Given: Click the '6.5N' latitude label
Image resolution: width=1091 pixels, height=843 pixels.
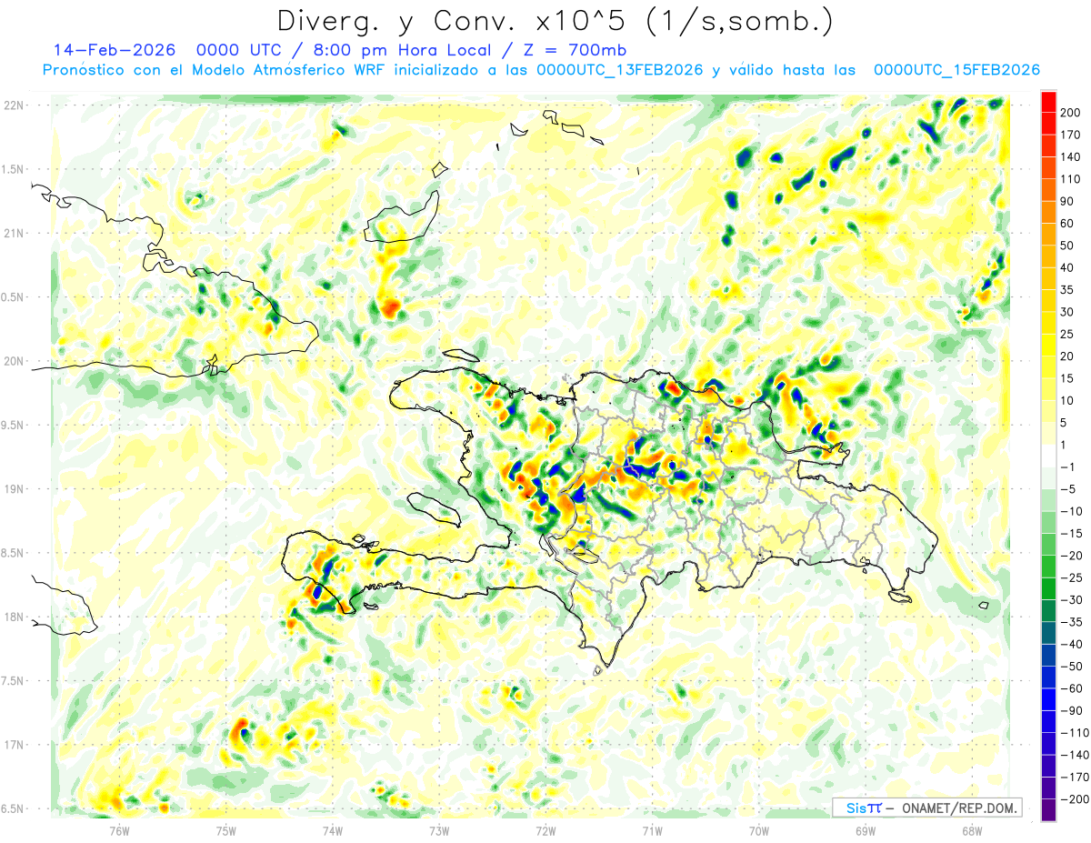Looking at the screenshot, I should [14, 808].
